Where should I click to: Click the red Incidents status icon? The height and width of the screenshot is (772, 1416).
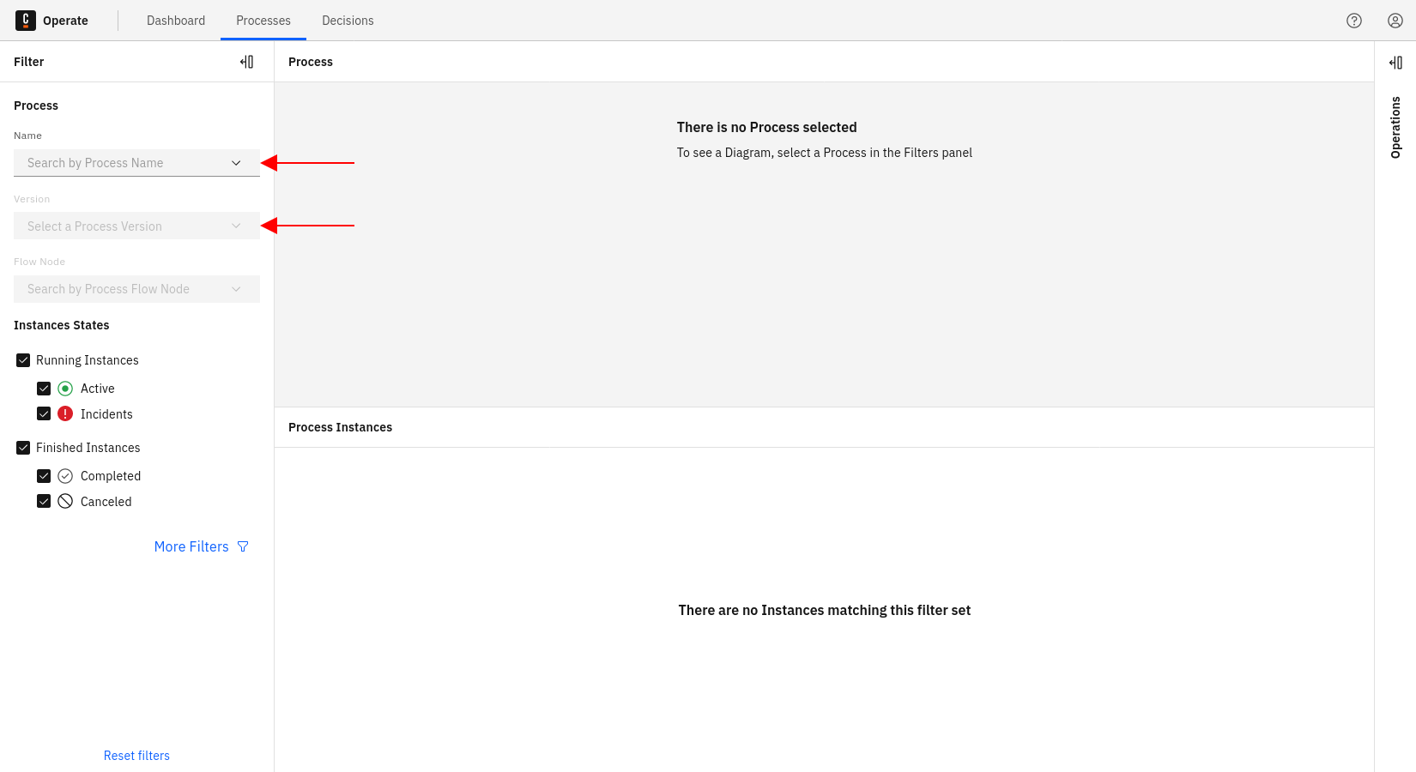point(65,414)
